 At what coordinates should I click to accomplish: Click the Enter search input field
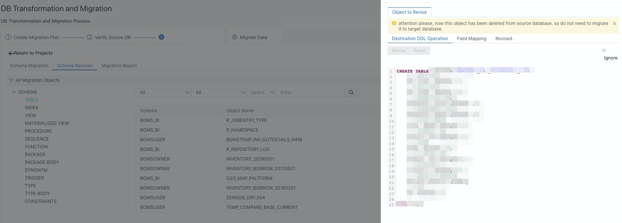(310, 92)
